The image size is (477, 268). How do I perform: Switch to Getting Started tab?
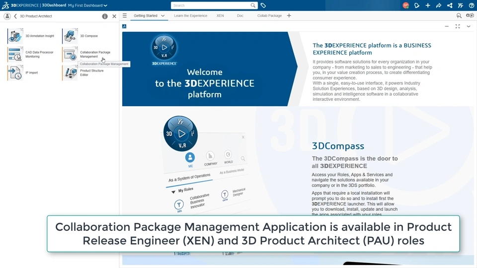146,16
